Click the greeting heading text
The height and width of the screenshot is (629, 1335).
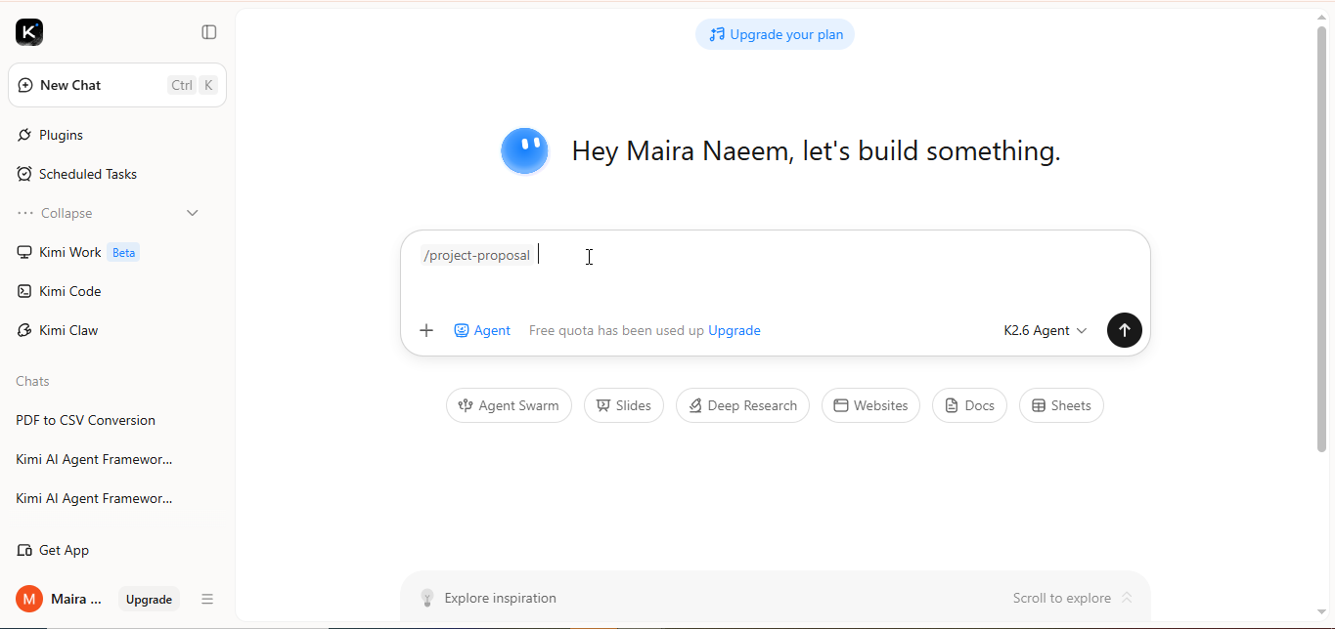[816, 151]
